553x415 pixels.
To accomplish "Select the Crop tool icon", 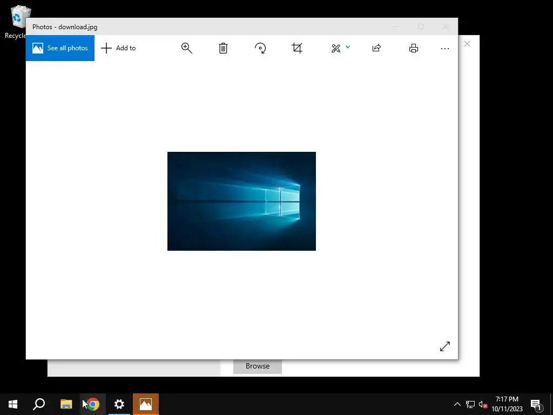I will click(297, 48).
